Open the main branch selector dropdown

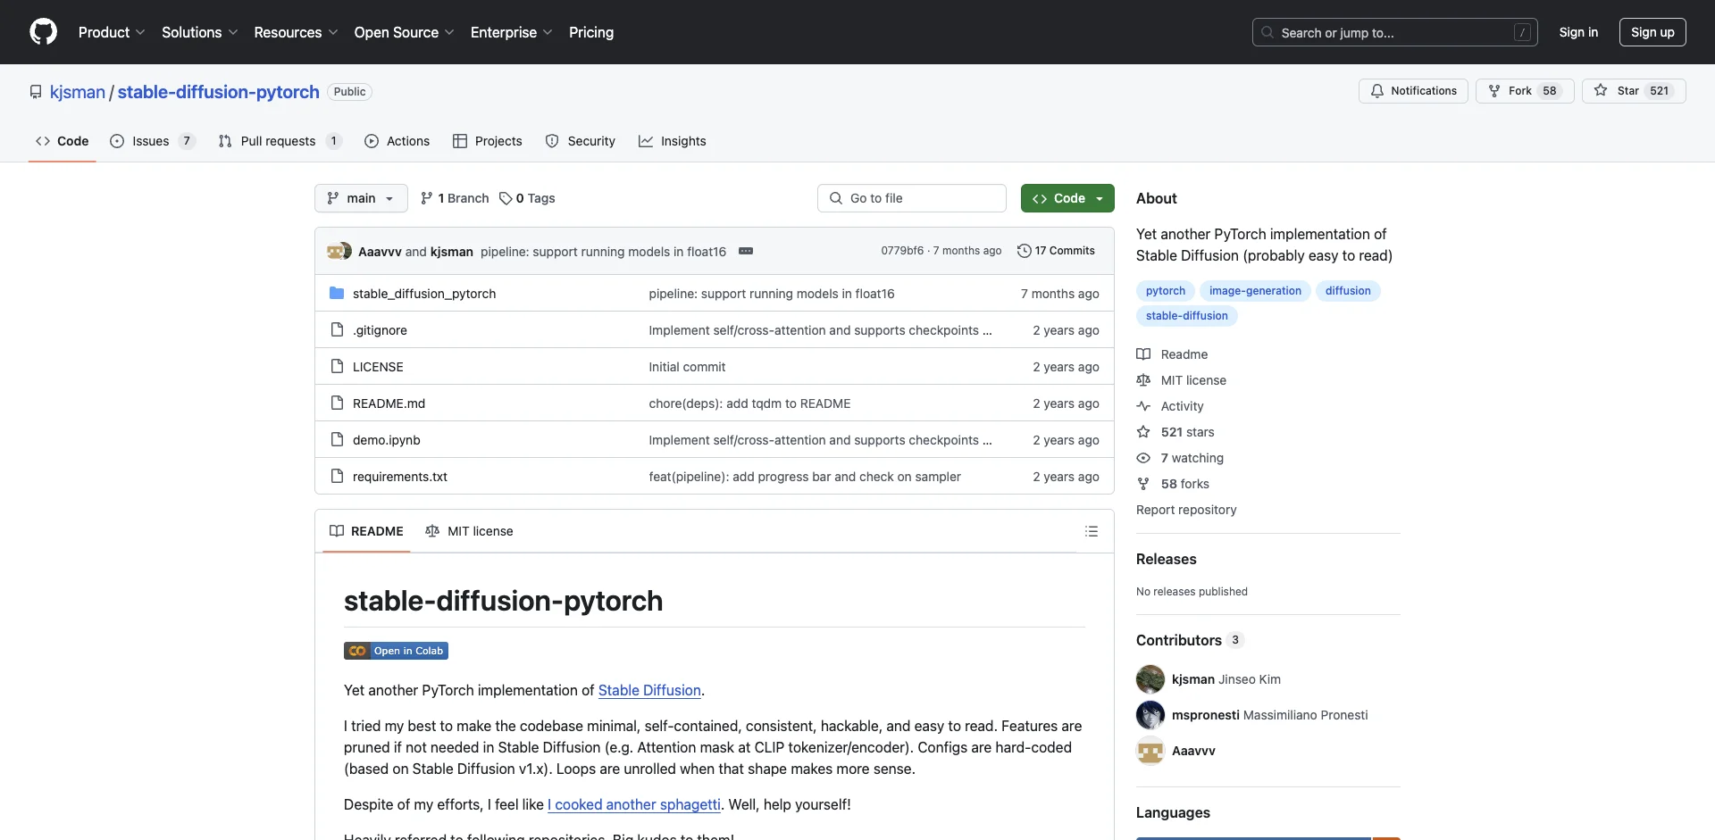361,198
